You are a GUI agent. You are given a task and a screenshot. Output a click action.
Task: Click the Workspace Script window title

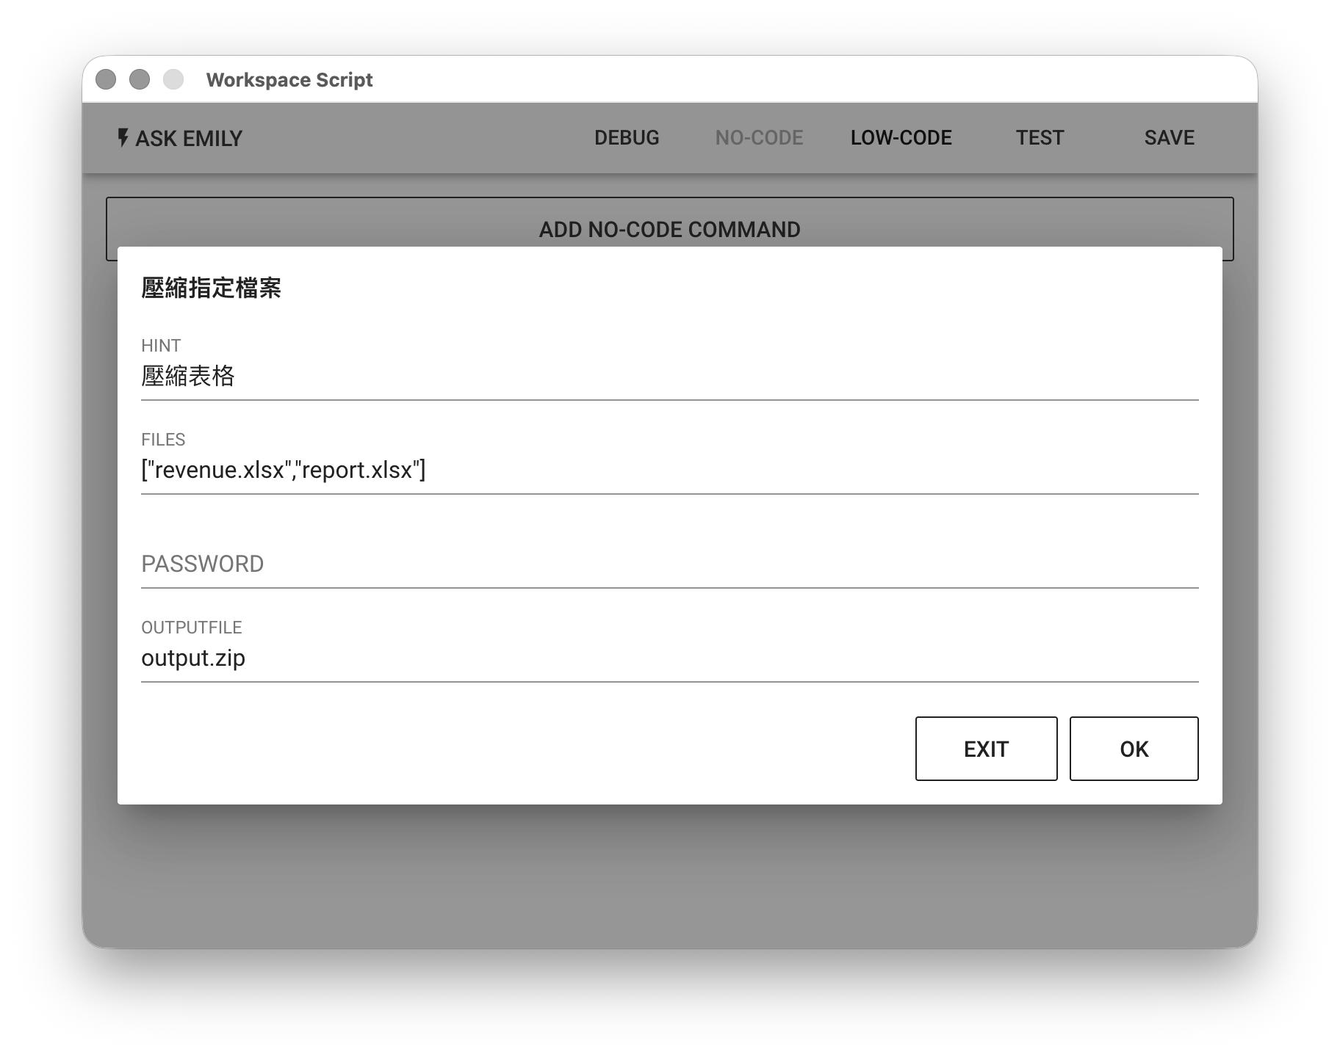(x=289, y=79)
